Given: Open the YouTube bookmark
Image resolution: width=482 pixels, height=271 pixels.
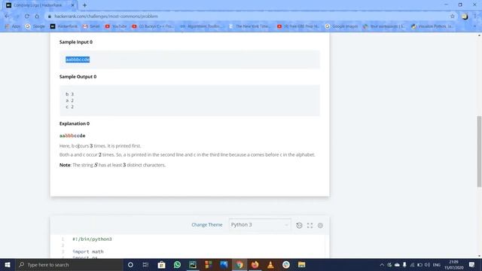Looking at the screenshot, I should (116, 26).
